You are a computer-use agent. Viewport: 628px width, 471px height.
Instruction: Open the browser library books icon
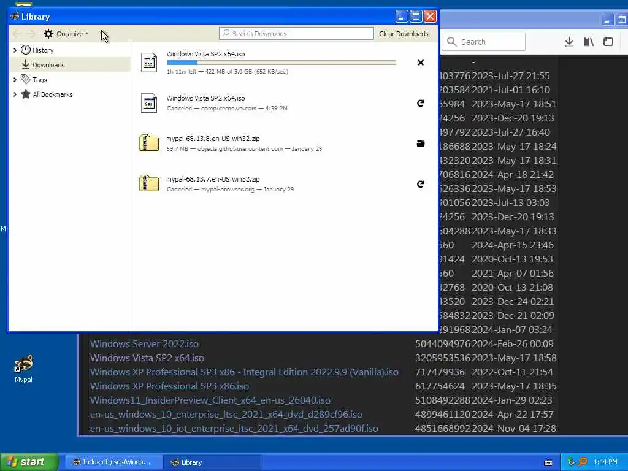tap(589, 42)
